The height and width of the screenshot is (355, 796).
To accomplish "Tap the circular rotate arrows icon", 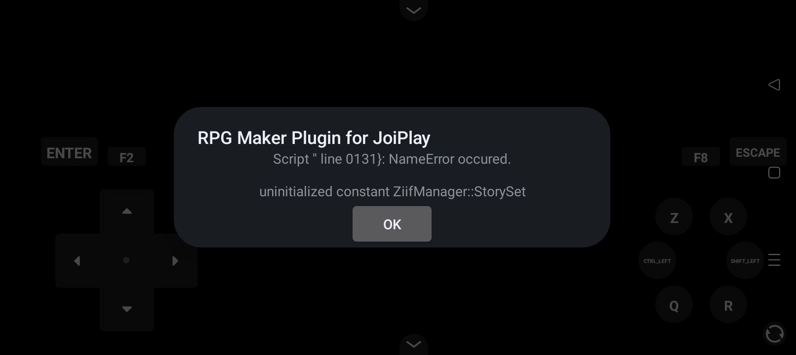I will tap(774, 334).
